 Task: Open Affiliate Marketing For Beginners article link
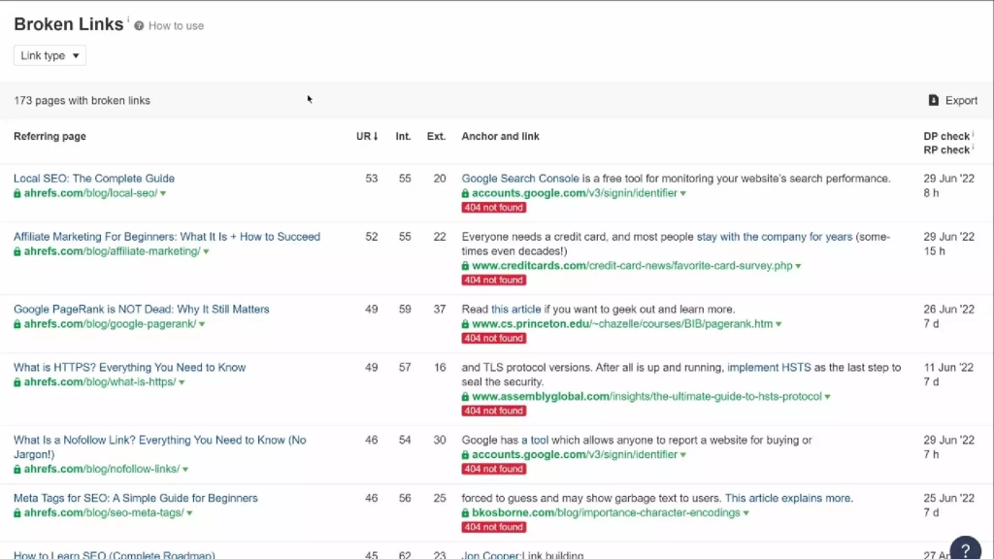tap(167, 237)
